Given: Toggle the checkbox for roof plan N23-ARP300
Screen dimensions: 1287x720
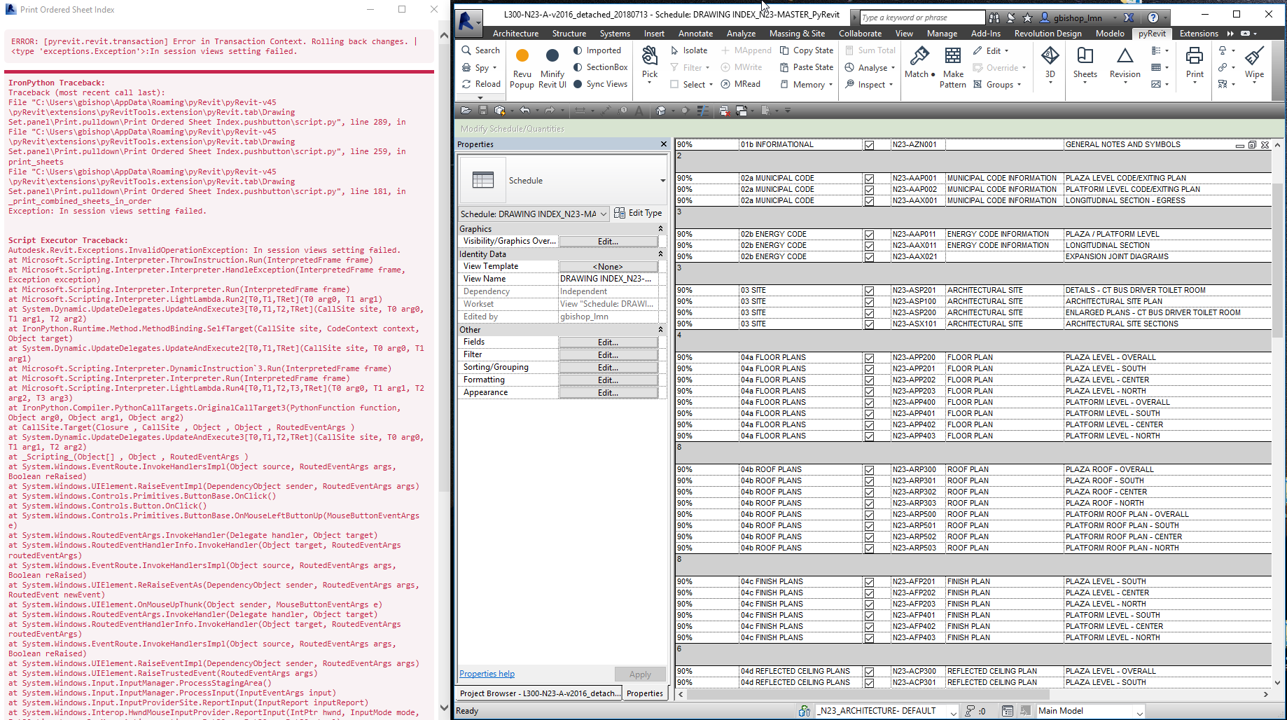Looking at the screenshot, I should [x=869, y=470].
